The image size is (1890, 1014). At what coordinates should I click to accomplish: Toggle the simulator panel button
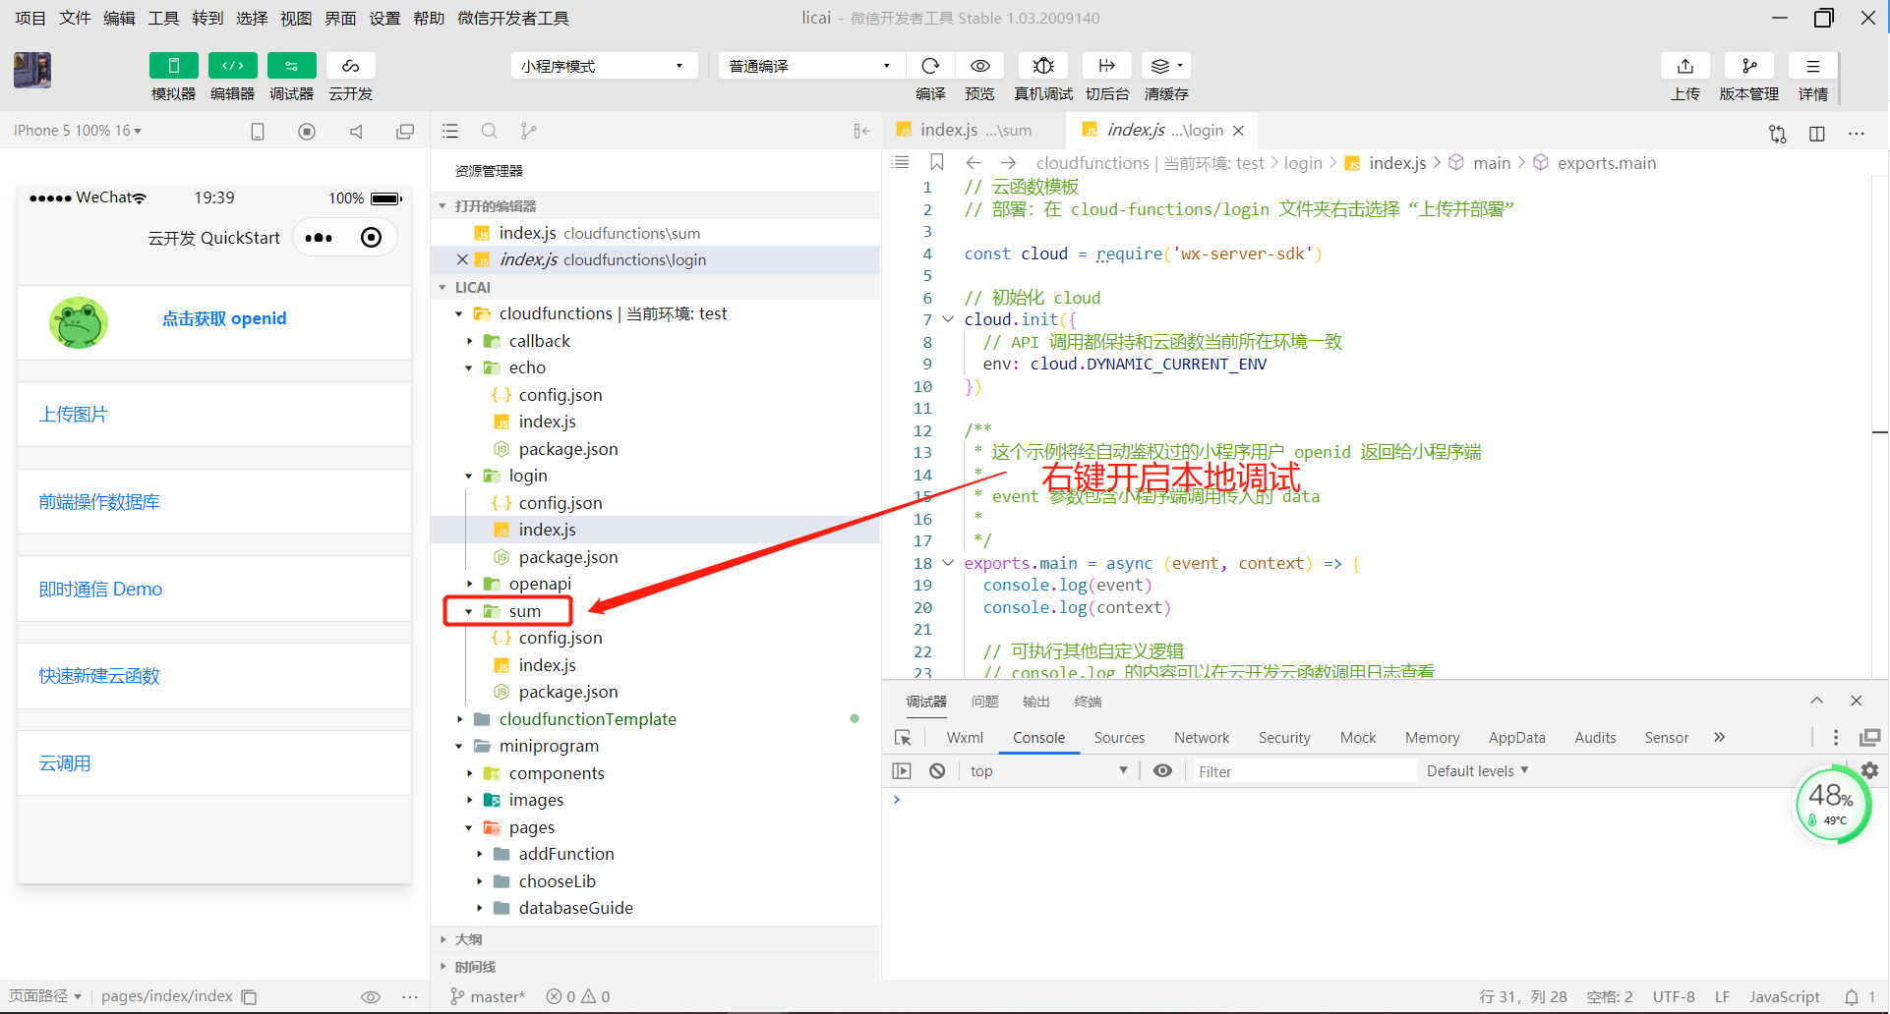[173, 66]
